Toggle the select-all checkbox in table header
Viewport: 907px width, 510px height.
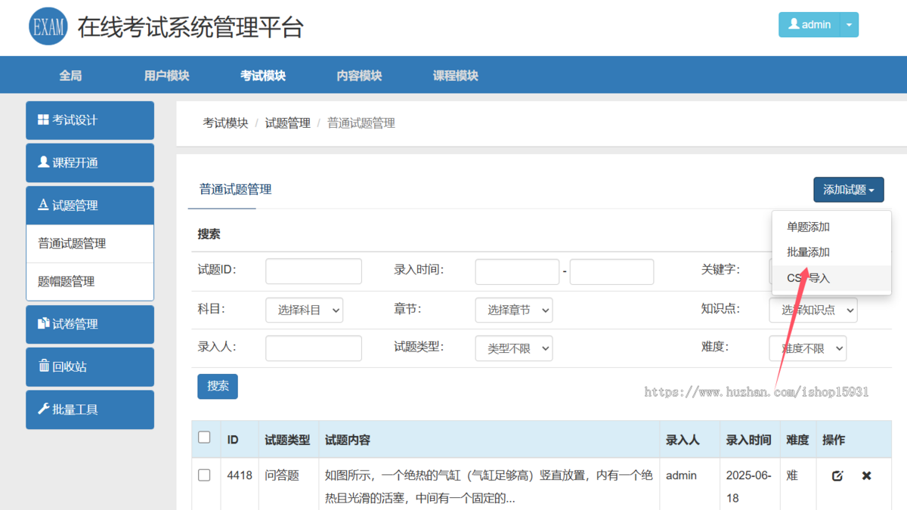pyautogui.click(x=204, y=437)
